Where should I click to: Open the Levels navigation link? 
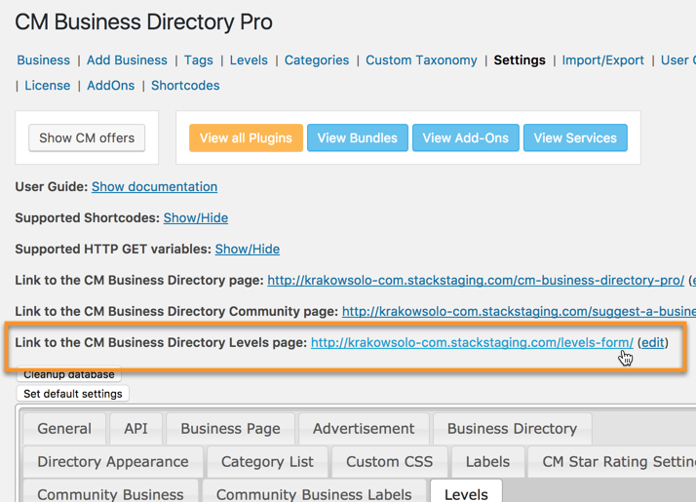click(x=249, y=59)
